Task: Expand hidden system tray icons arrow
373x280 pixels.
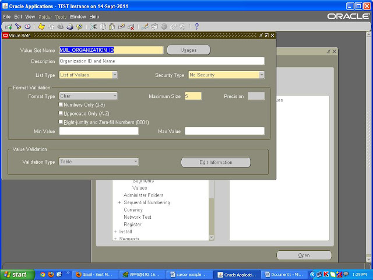Action: pyautogui.click(x=312, y=275)
